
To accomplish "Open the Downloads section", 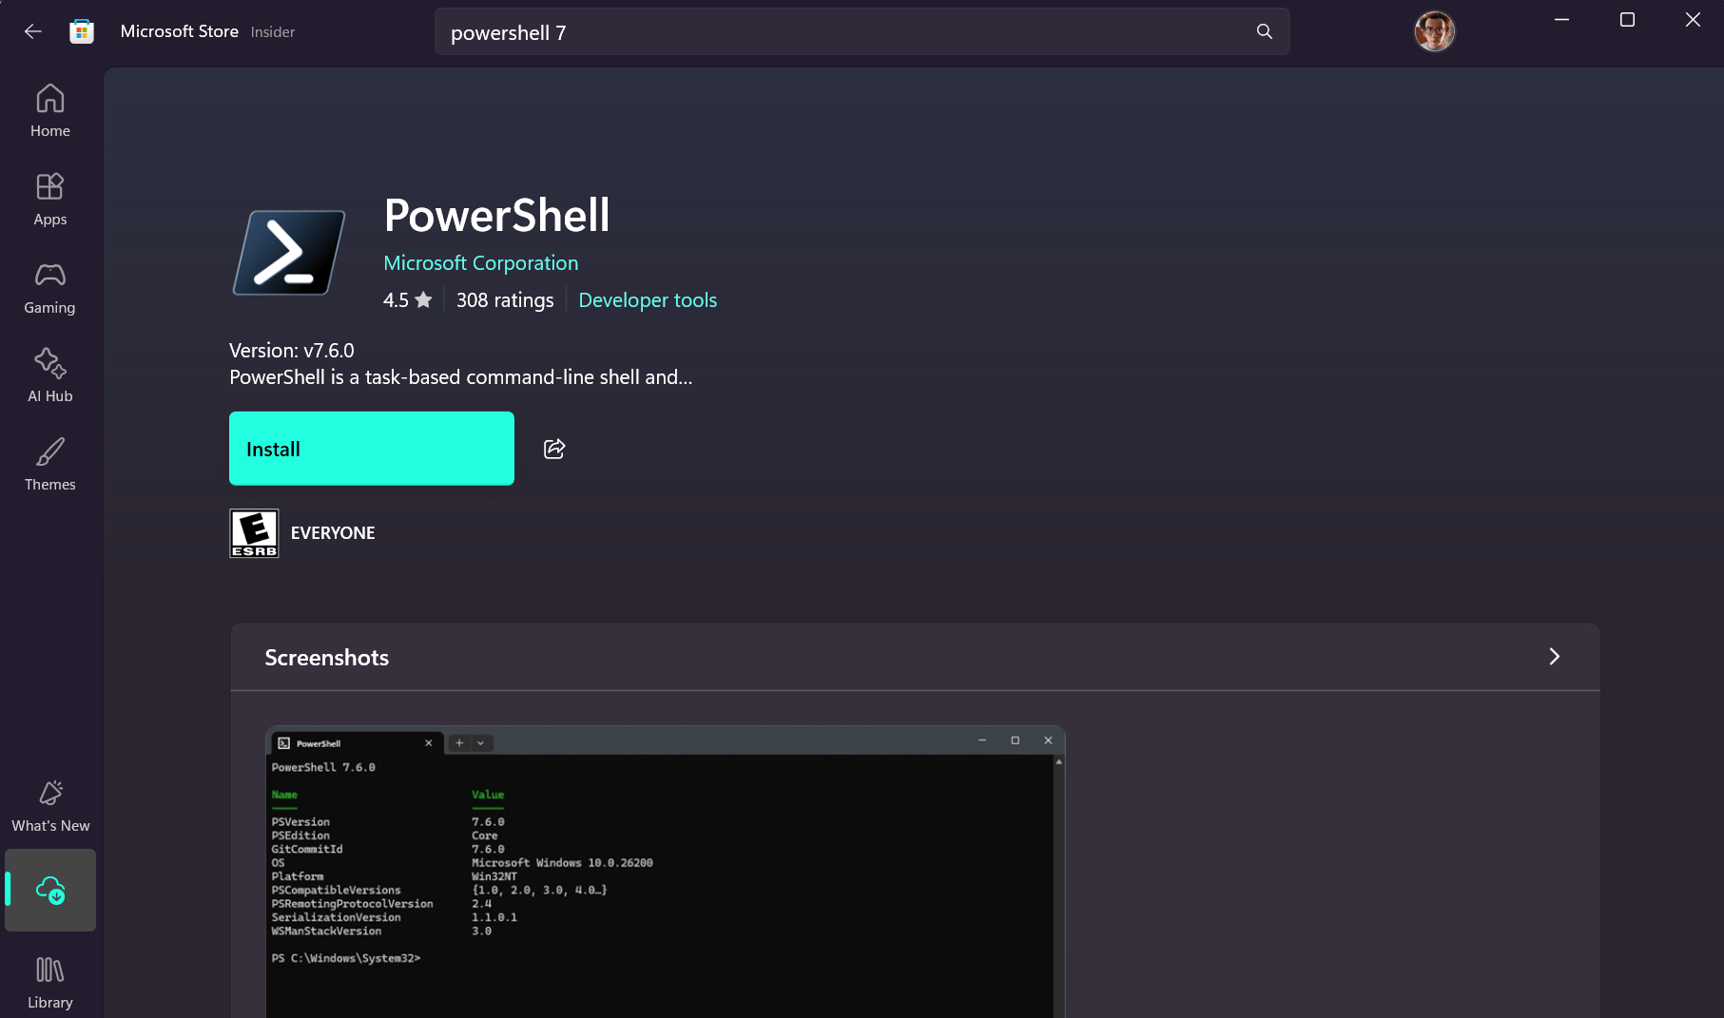I will point(50,890).
